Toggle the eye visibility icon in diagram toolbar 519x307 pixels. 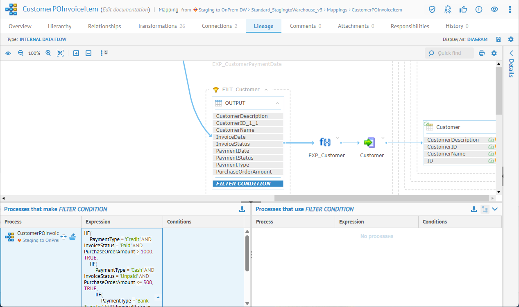[x=8, y=53]
